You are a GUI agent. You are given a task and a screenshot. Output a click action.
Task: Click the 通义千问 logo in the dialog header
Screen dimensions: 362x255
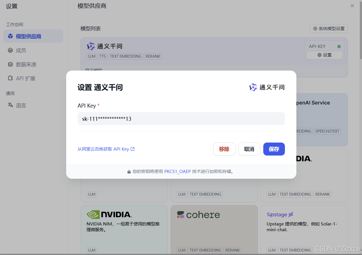click(267, 87)
